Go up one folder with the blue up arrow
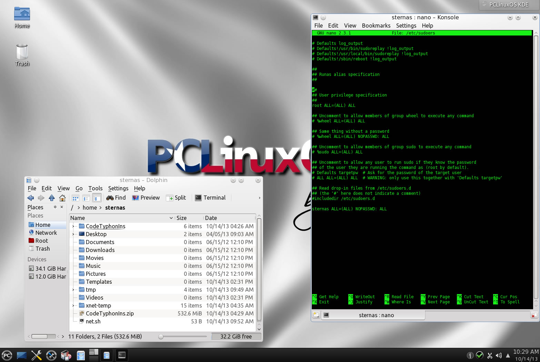 [52, 198]
